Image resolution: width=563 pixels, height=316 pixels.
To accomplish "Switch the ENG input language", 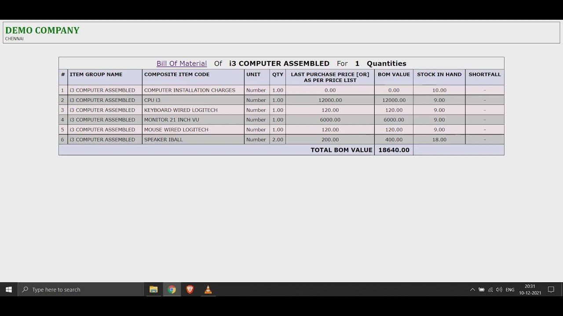I will (x=510, y=290).
